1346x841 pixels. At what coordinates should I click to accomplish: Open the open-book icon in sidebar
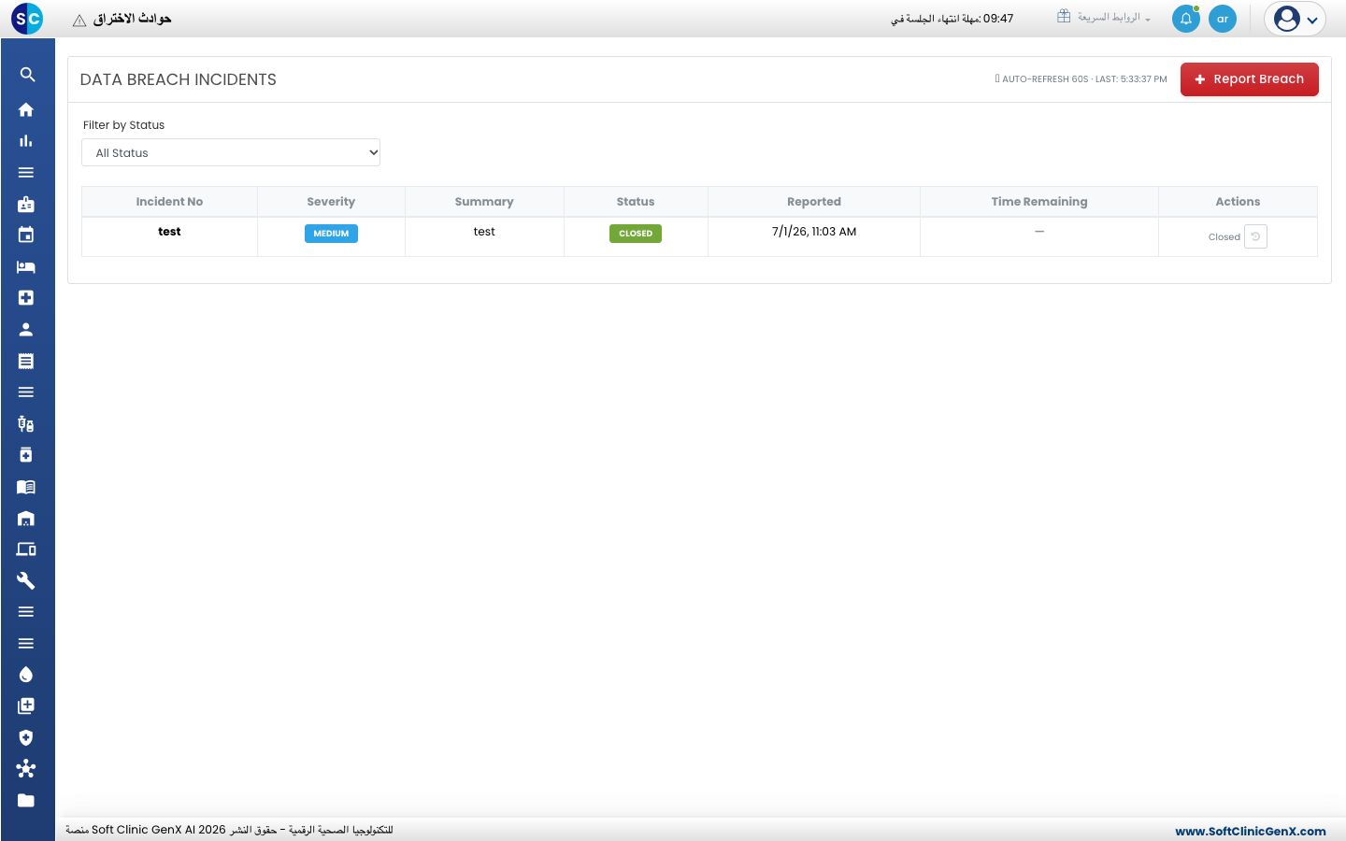click(x=26, y=487)
